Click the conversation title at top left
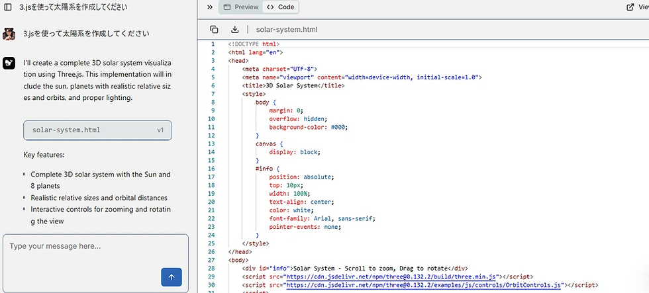Screen dimensions: 649x293 [74, 7]
